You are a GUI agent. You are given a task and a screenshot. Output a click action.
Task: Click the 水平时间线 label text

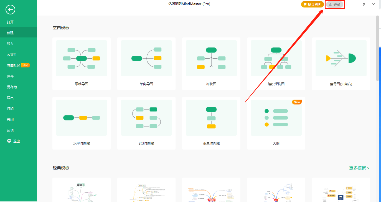pyautogui.click(x=82, y=143)
